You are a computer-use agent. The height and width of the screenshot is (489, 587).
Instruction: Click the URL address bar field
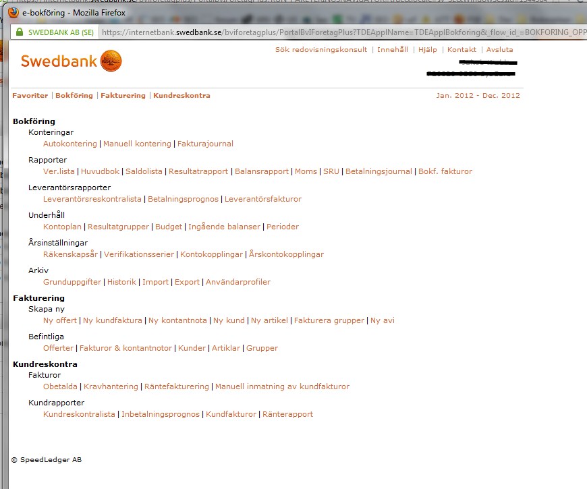(343, 32)
